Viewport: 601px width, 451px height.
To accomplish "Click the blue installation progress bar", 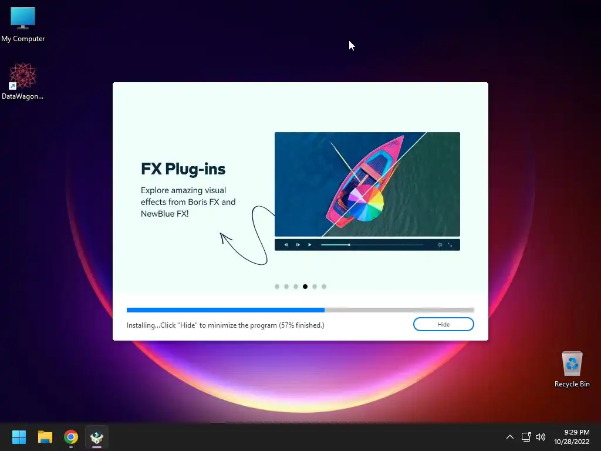I will tap(300, 310).
